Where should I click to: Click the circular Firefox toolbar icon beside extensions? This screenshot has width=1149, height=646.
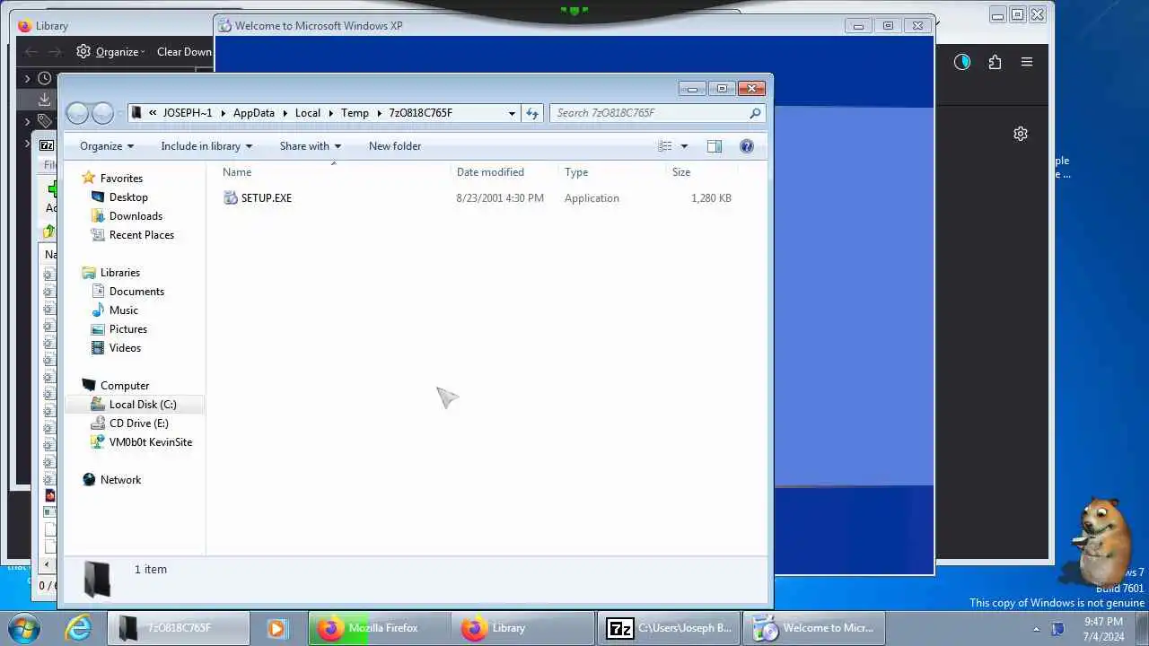pos(962,62)
